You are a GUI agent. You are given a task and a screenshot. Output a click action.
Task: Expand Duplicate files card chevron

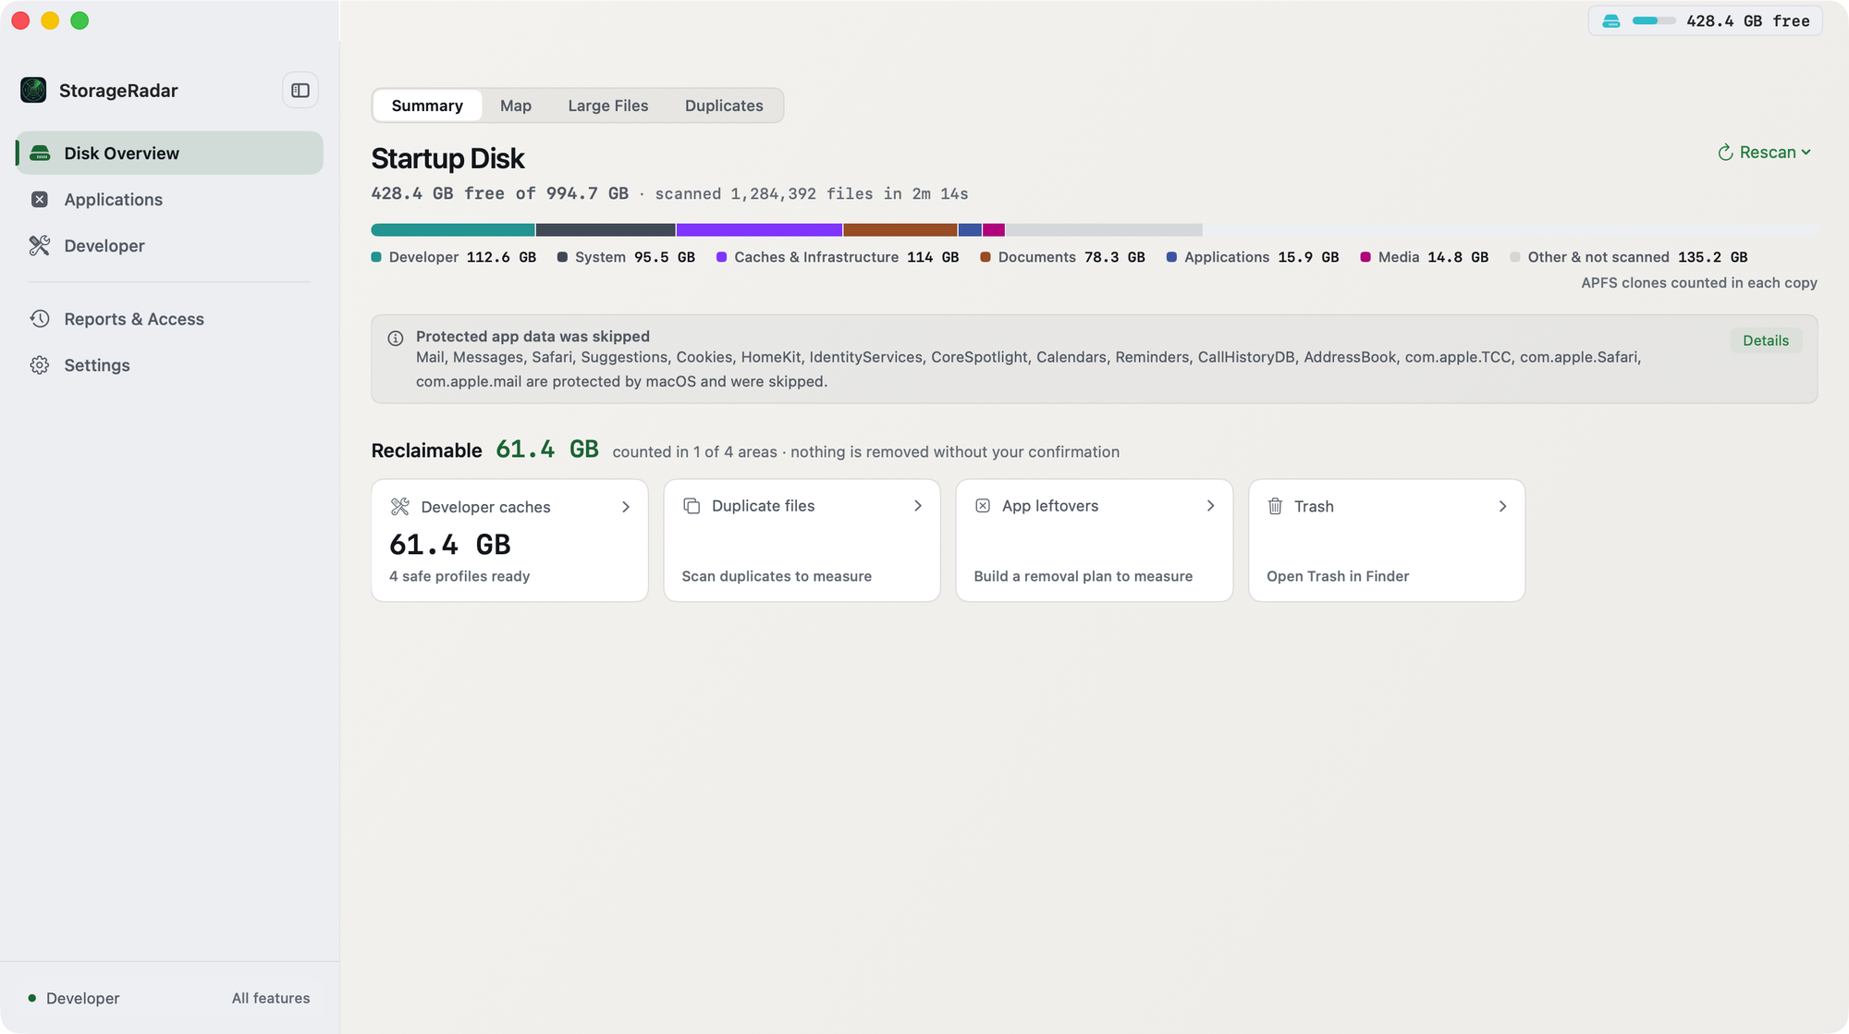coord(918,506)
